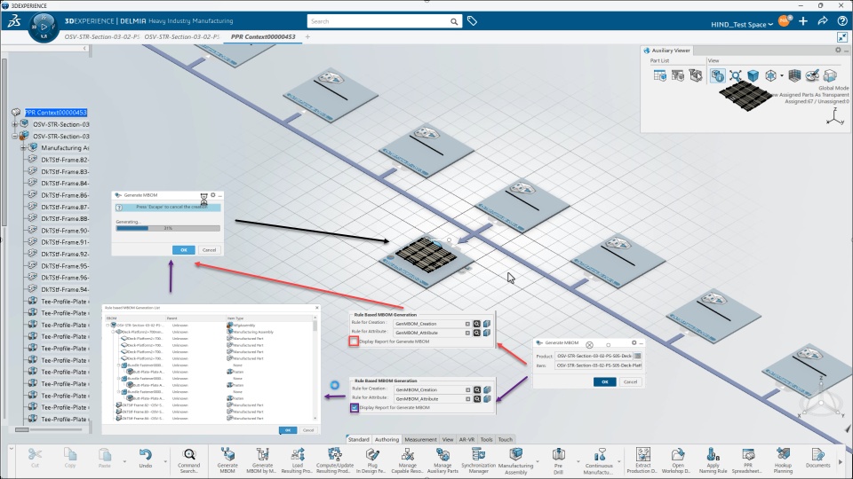This screenshot has height=479, width=853.
Task: Select Generate MBOM by M... toolbar command
Action: [262, 459]
